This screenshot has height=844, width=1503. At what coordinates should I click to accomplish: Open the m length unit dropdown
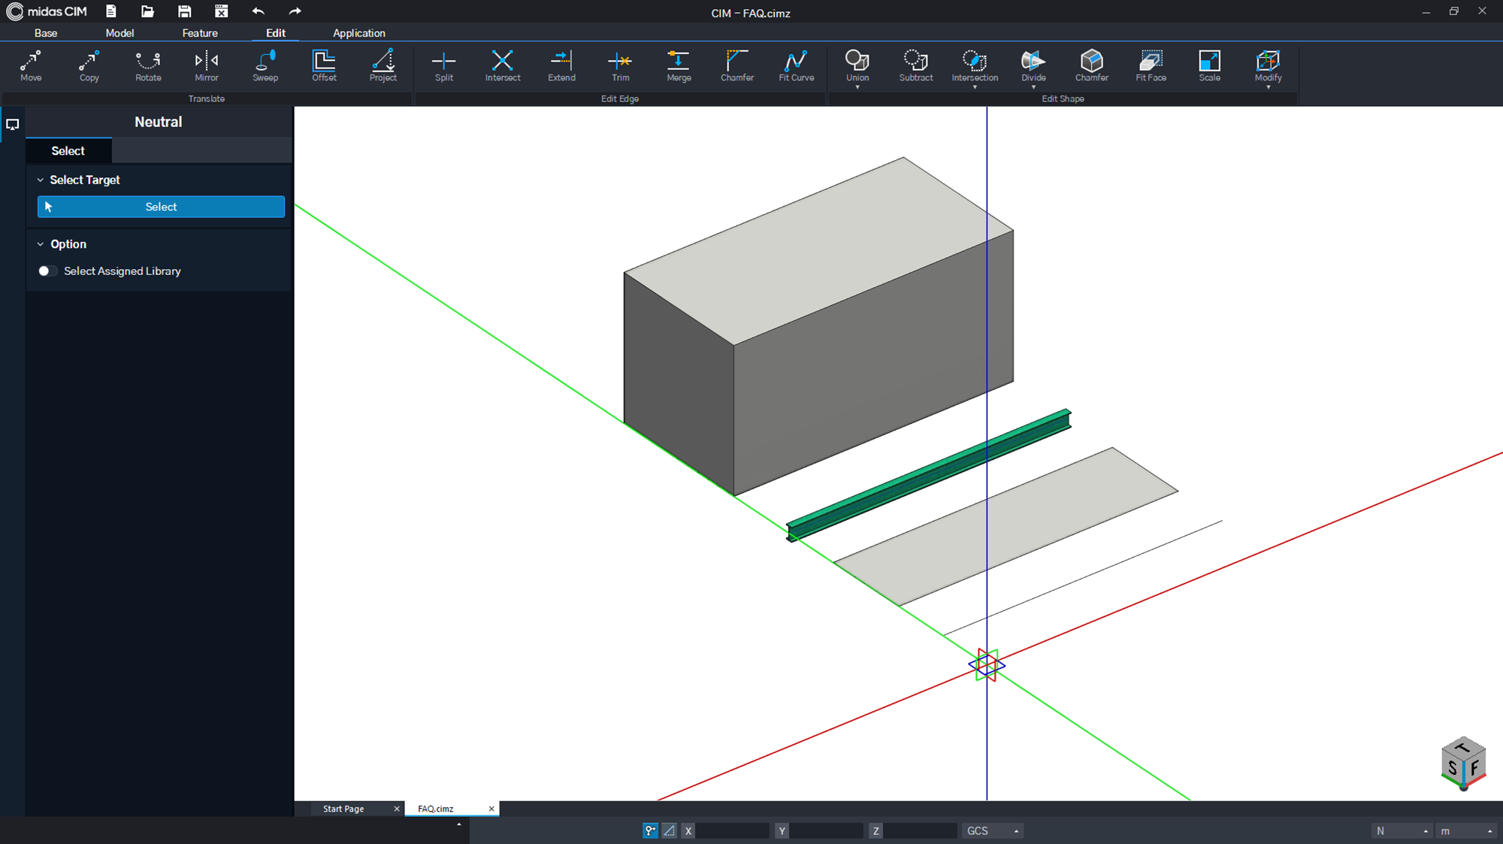pos(1465,830)
